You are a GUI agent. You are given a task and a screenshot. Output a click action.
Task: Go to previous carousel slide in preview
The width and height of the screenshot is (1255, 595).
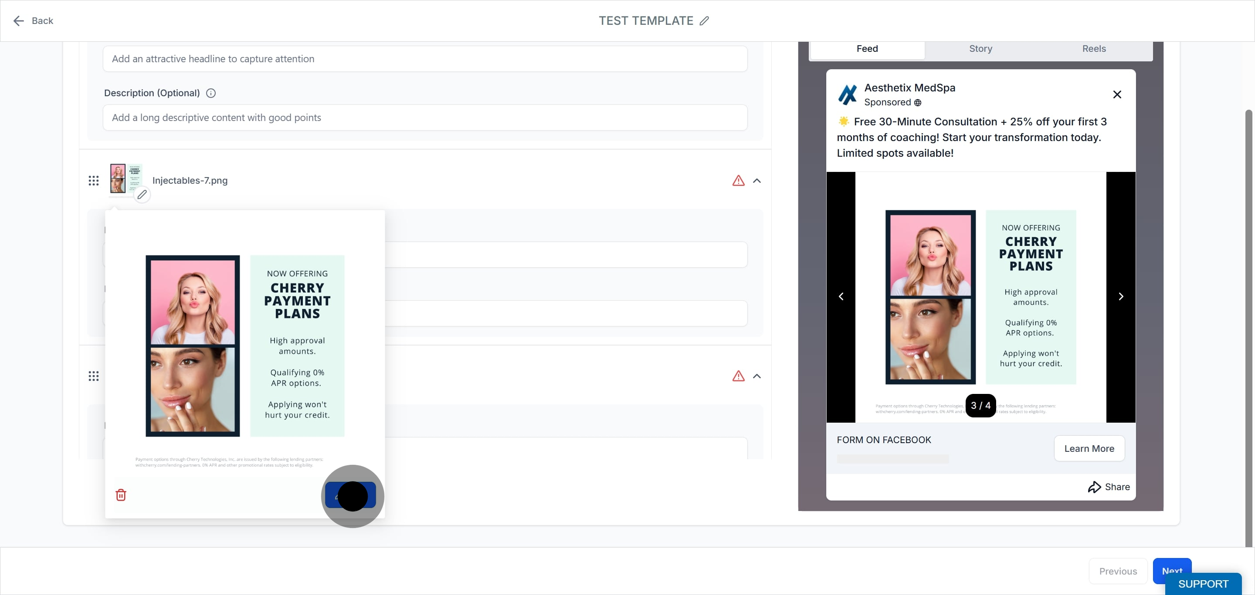pyautogui.click(x=841, y=297)
